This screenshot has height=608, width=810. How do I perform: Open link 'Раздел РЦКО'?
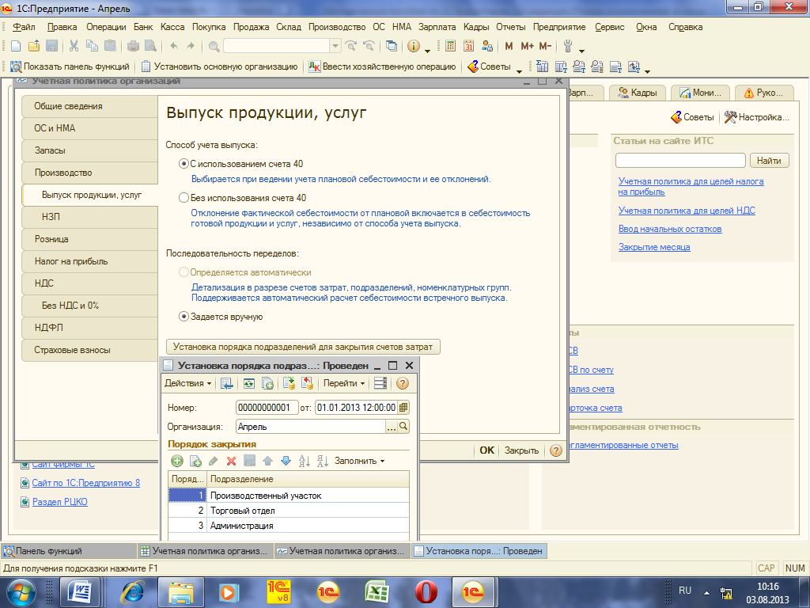59,501
